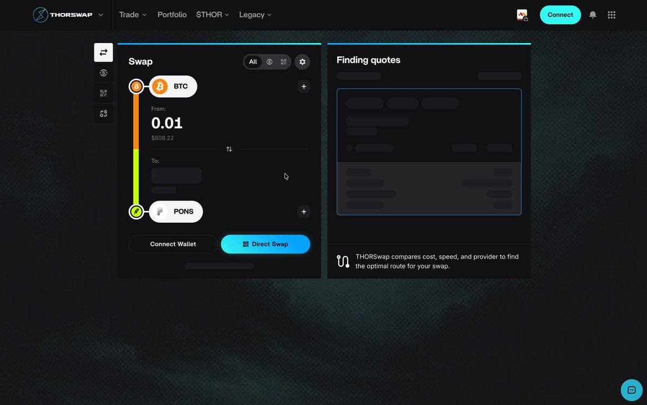This screenshot has height=405, width=647.
Task: Select the dollar-circle filter next to All
Action: coord(269,62)
